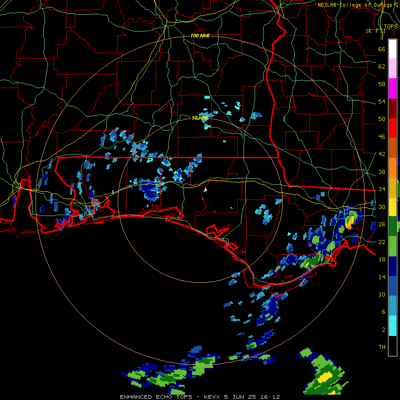Choose the bright orange legend swatch
Image resolution: width=400 pixels, height=400 pixels.
click(x=392, y=168)
